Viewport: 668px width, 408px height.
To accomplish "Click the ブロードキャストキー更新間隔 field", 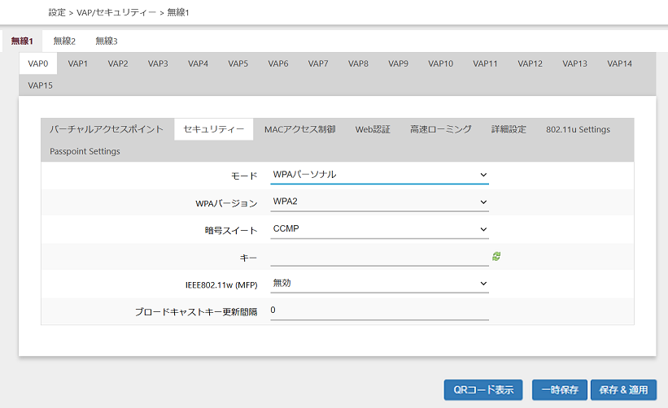I will (379, 310).
